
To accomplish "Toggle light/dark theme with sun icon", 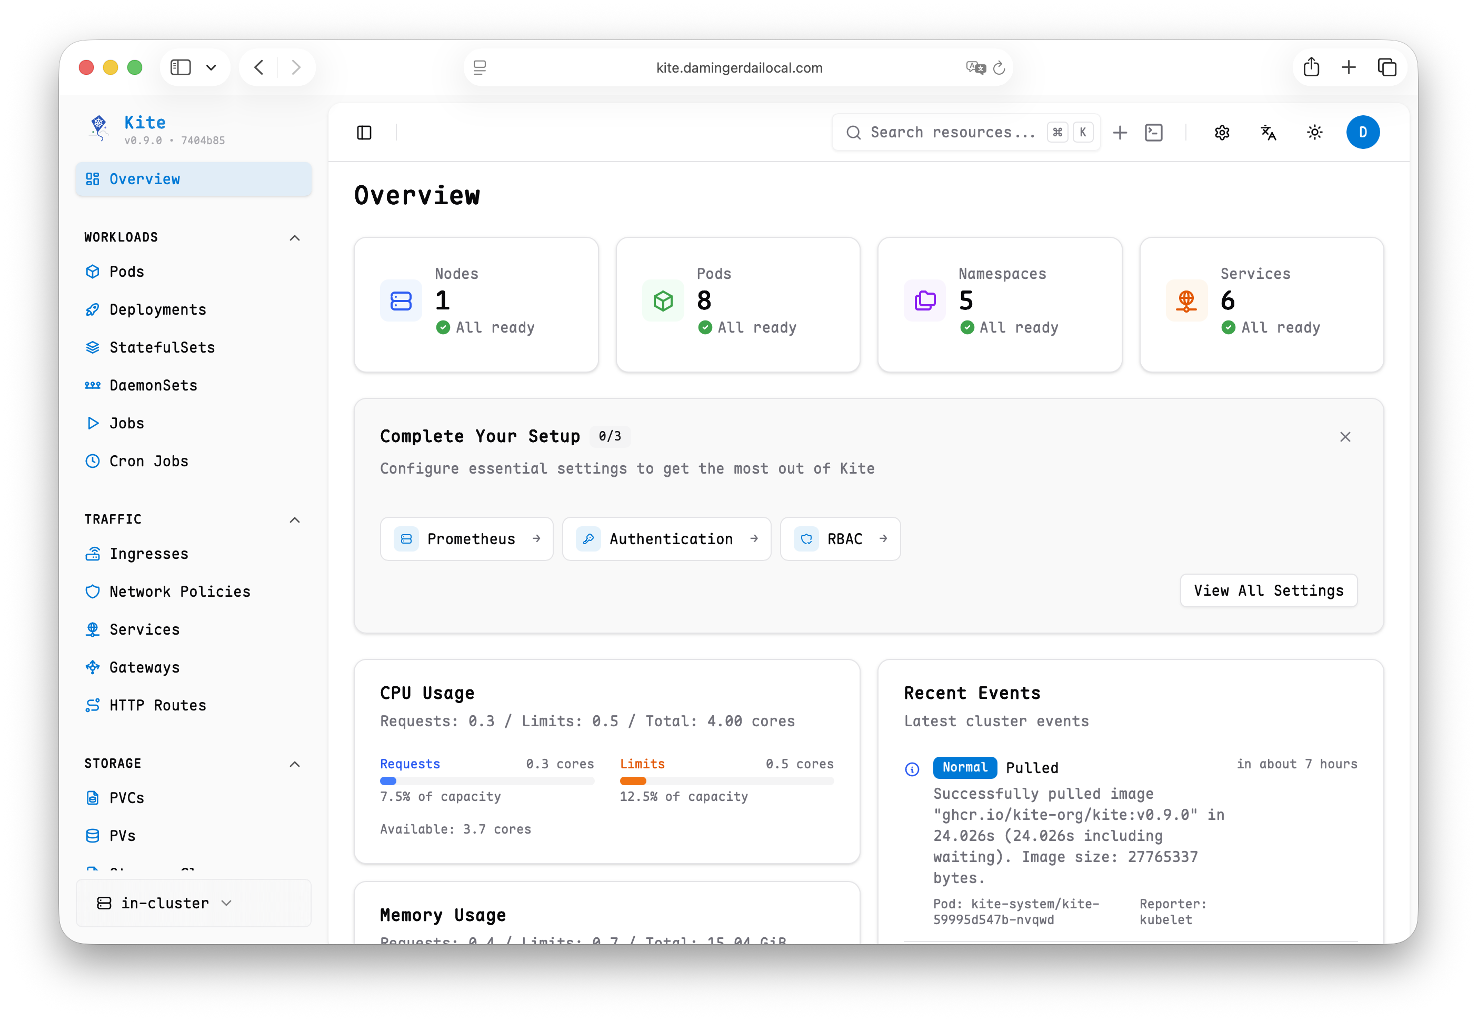I will 1314,133.
